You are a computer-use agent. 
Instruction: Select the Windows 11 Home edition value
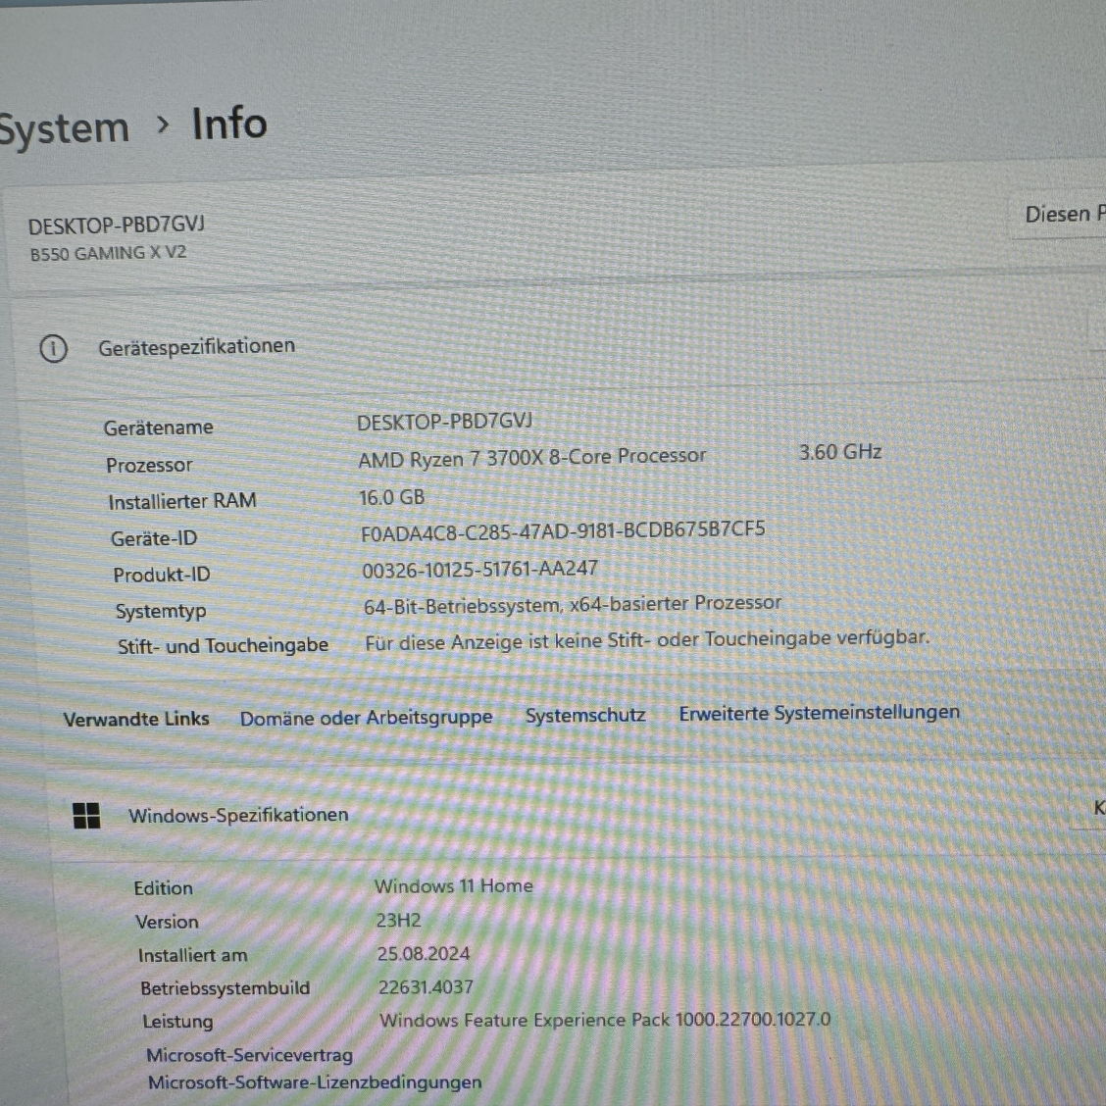tap(454, 886)
